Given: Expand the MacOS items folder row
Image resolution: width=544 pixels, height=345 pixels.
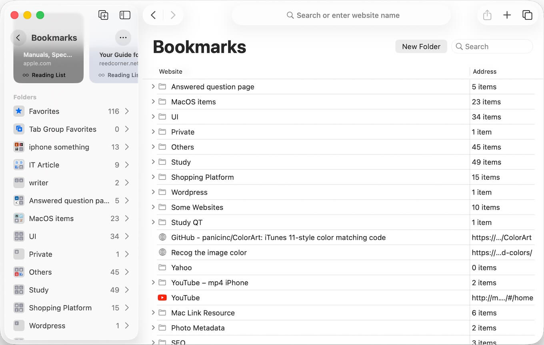Looking at the screenshot, I should (x=153, y=102).
